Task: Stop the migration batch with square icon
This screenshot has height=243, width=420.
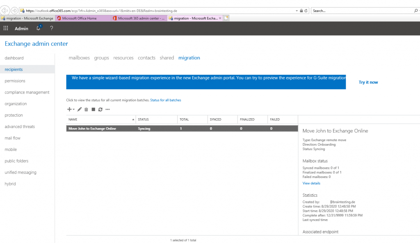Action: pos(93,109)
